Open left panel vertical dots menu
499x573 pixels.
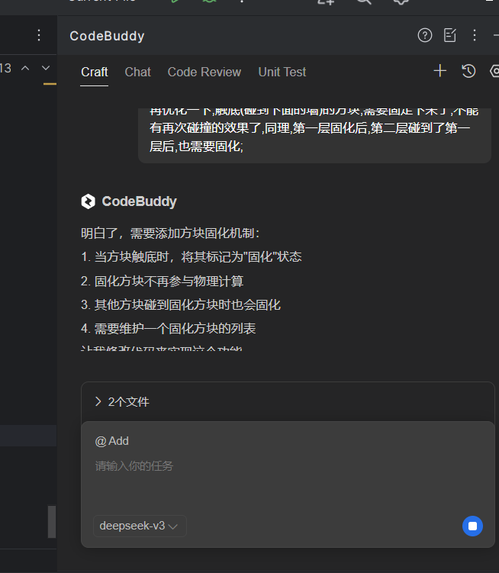[39, 35]
